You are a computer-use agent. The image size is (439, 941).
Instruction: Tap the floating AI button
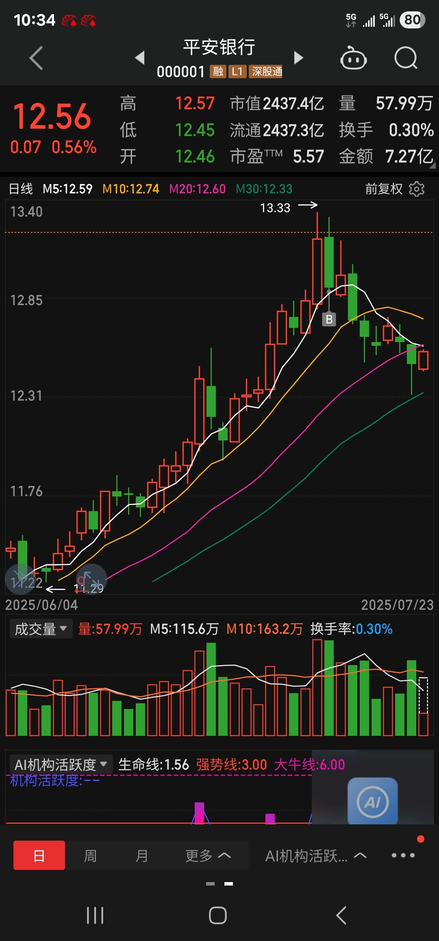click(x=372, y=802)
